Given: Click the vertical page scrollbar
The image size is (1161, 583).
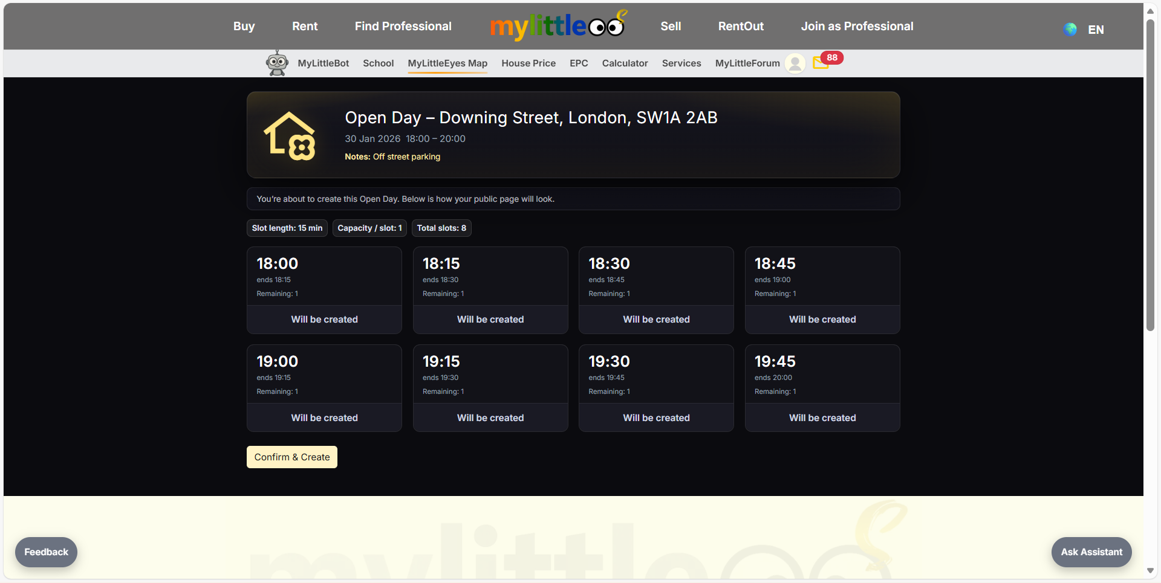Looking at the screenshot, I should (x=1150, y=175).
